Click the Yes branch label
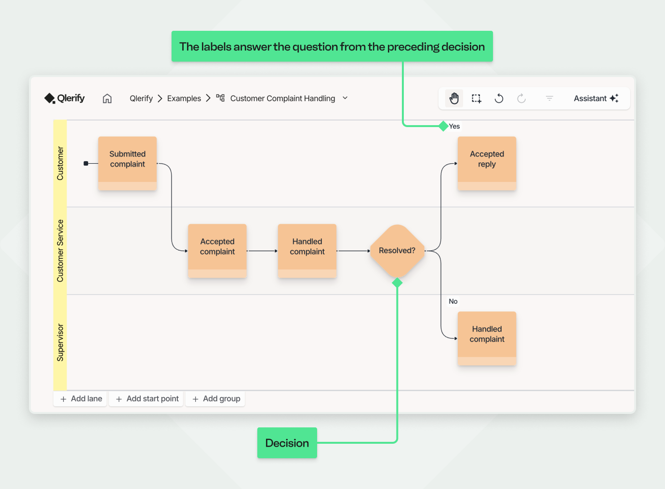 [x=454, y=126]
